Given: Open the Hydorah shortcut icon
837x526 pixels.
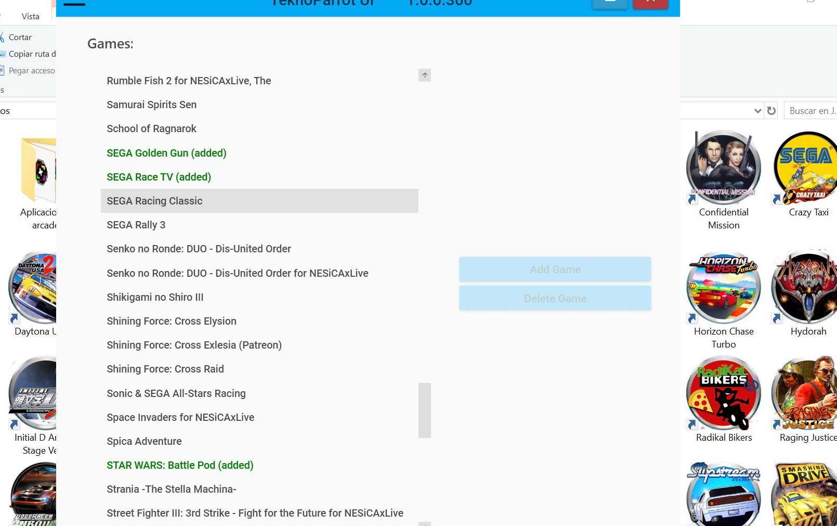Looking at the screenshot, I should point(805,287).
